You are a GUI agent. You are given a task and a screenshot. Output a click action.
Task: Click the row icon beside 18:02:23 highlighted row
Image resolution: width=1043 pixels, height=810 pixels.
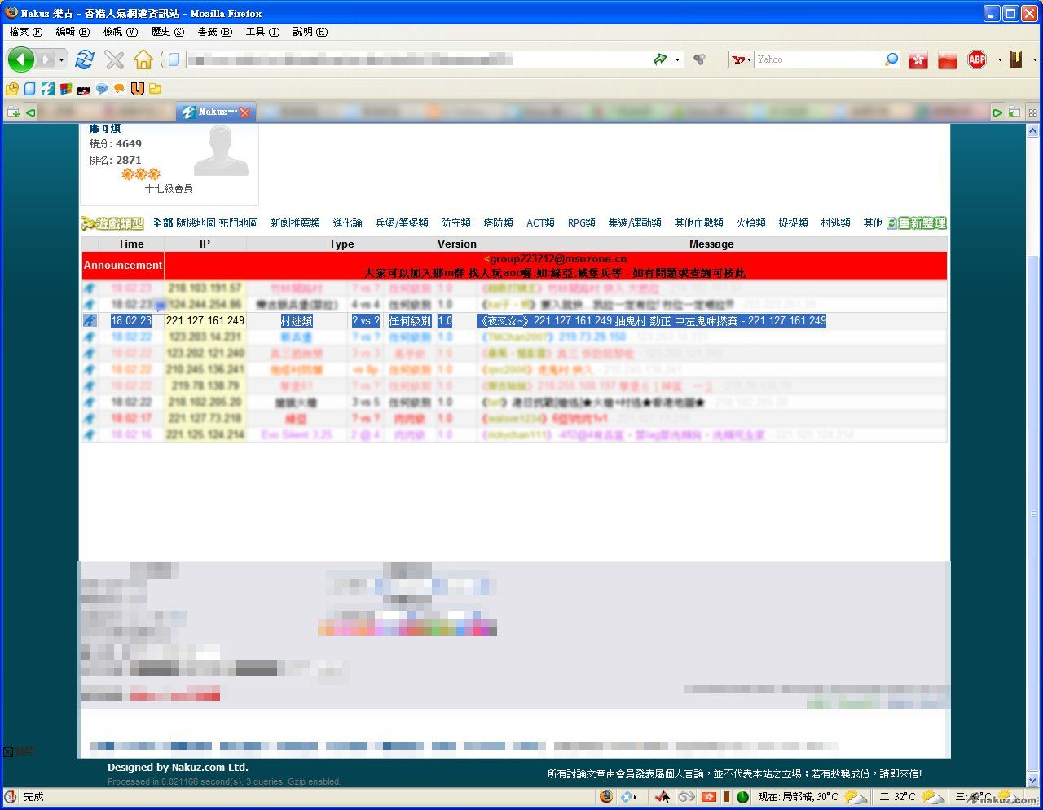pyautogui.click(x=90, y=321)
